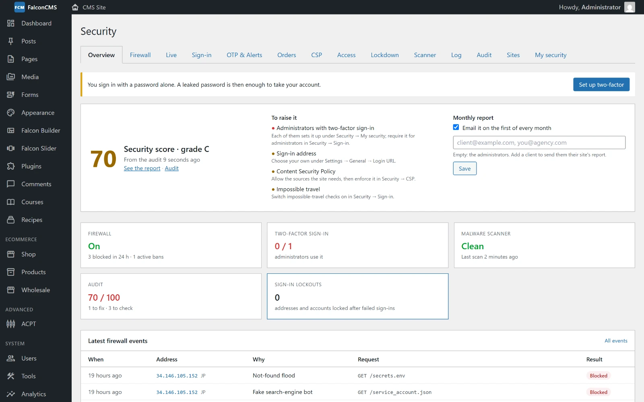644x402 pixels.
Task: Switch to My security tab
Action: tap(551, 55)
